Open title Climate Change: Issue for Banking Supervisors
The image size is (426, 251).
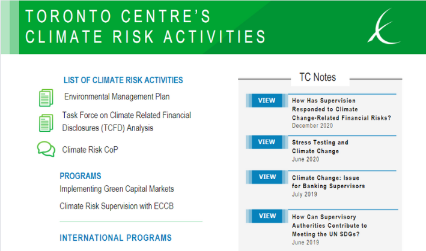tap(329, 182)
